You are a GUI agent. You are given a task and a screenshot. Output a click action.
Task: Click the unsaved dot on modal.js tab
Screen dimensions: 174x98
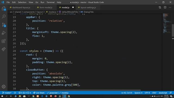point(73,7)
